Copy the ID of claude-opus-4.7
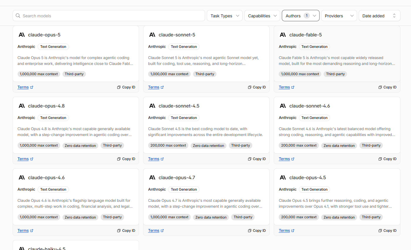This screenshot has width=411, height=250. (x=257, y=231)
